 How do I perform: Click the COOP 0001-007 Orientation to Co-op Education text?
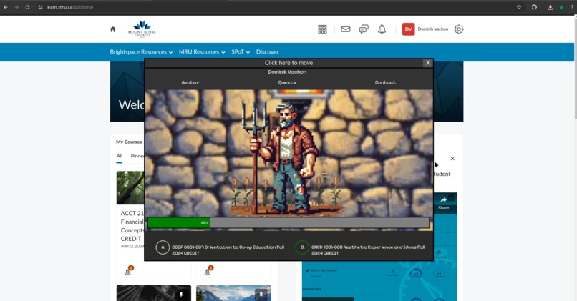(x=228, y=250)
